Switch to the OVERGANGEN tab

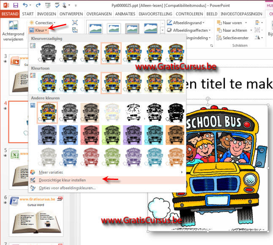[x=99, y=14]
